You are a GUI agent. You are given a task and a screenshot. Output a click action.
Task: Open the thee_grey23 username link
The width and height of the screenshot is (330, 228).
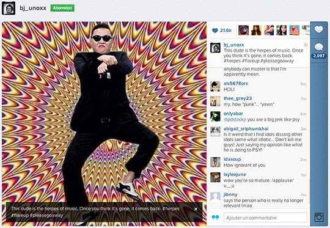point(238,98)
